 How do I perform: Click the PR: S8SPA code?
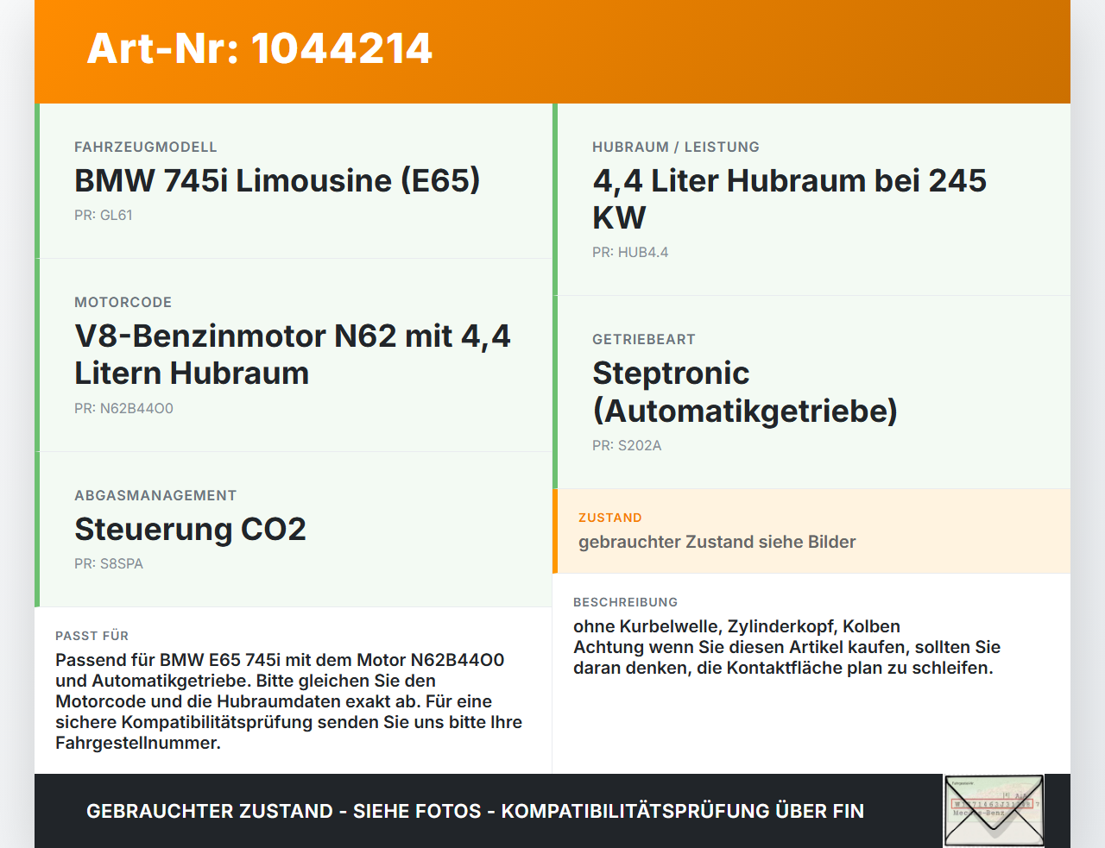coord(109,563)
